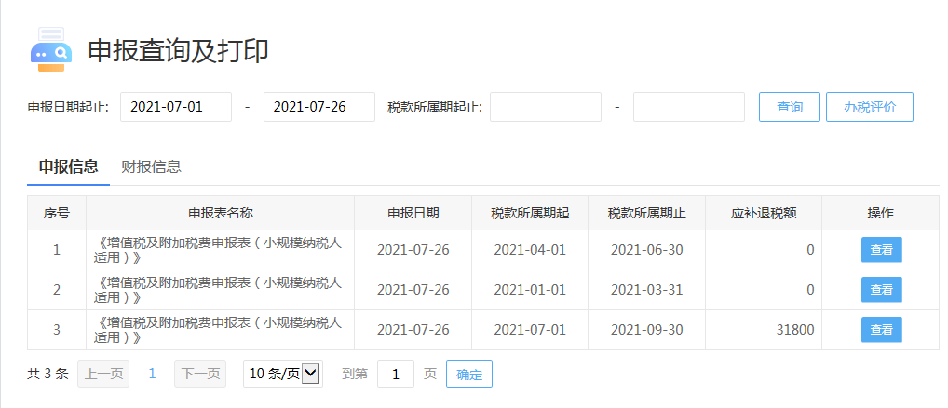Click the 申报日期起止 label
The width and height of the screenshot is (948, 408).
point(68,108)
